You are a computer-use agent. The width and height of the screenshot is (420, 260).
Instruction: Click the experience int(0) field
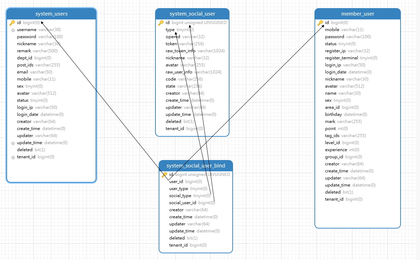[342, 150]
